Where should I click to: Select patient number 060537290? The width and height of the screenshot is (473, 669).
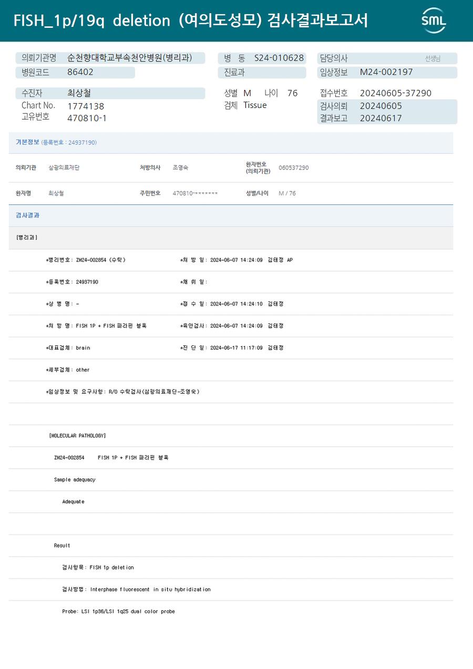[294, 168]
